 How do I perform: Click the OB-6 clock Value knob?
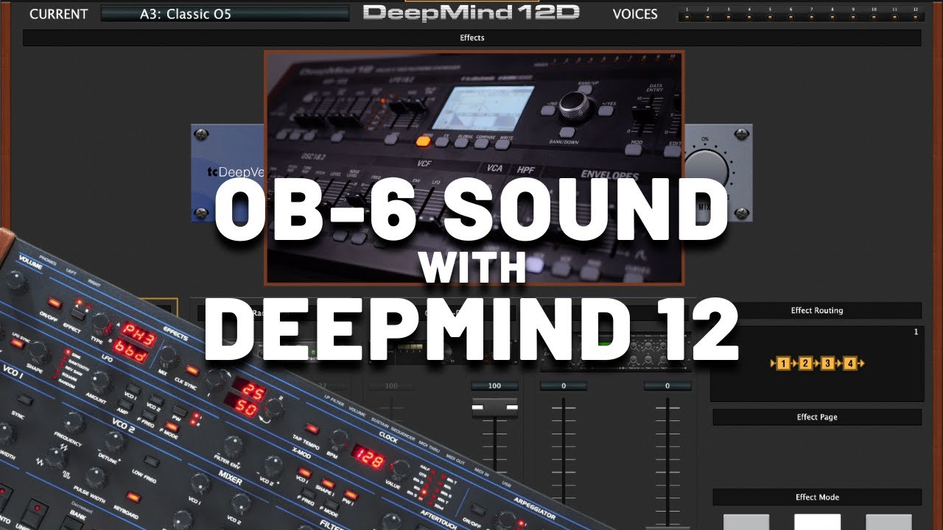coord(399,468)
